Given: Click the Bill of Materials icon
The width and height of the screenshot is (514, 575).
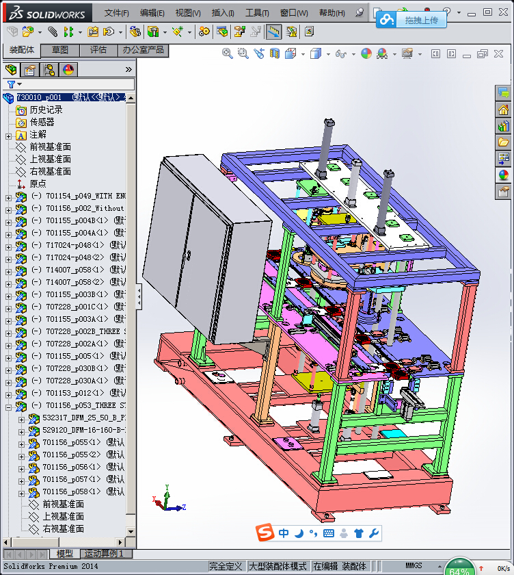Looking at the screenshot, I should pos(222,31).
